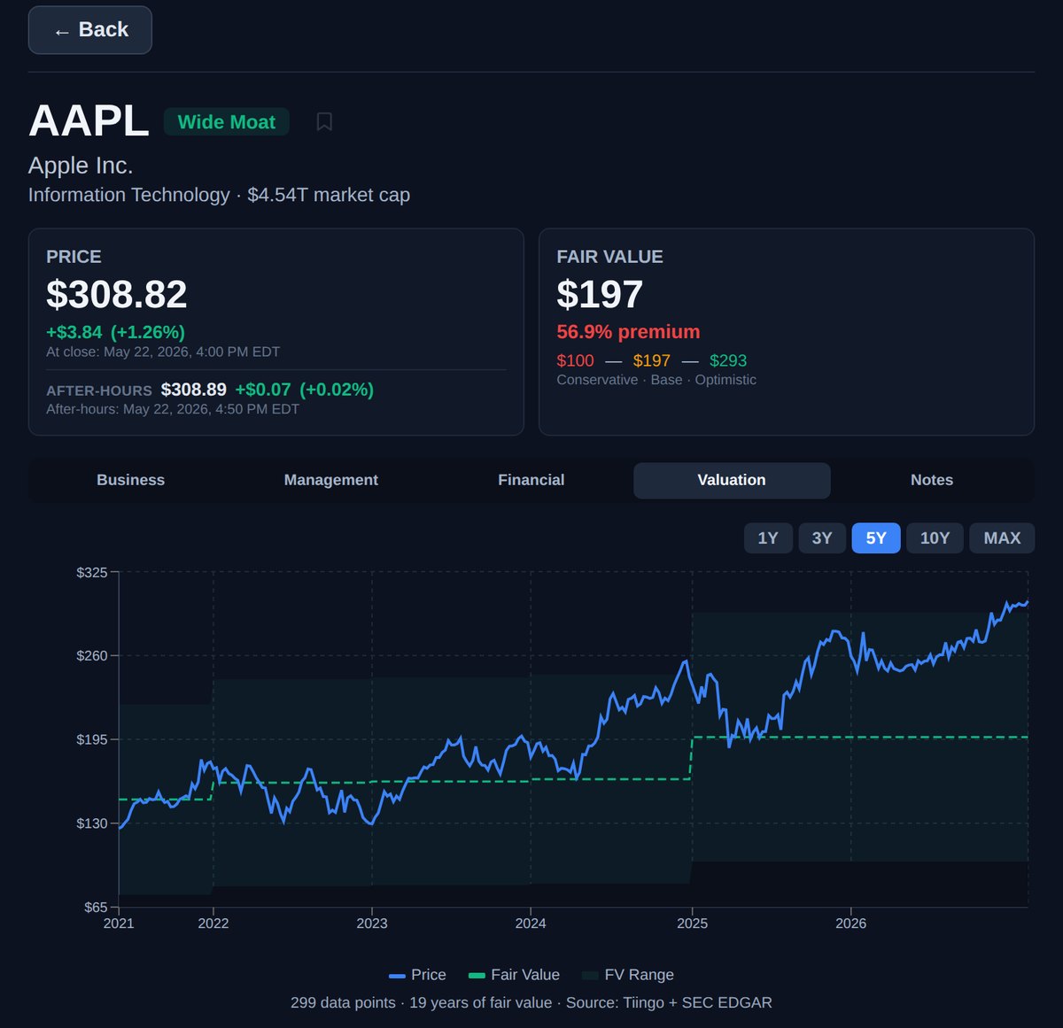Click the 2026 x-axis label
Image resolution: width=1063 pixels, height=1028 pixels.
pos(851,924)
